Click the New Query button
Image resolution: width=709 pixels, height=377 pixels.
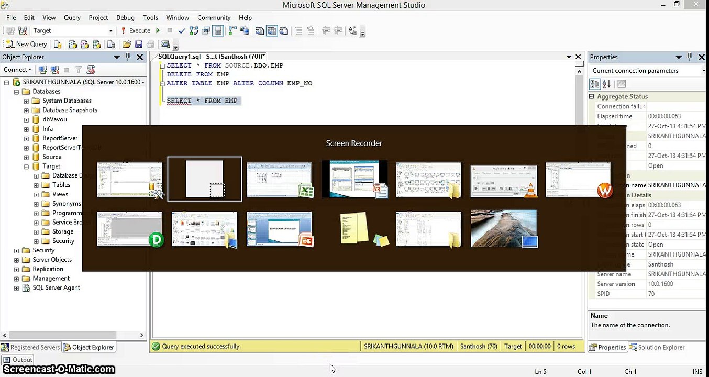point(26,45)
